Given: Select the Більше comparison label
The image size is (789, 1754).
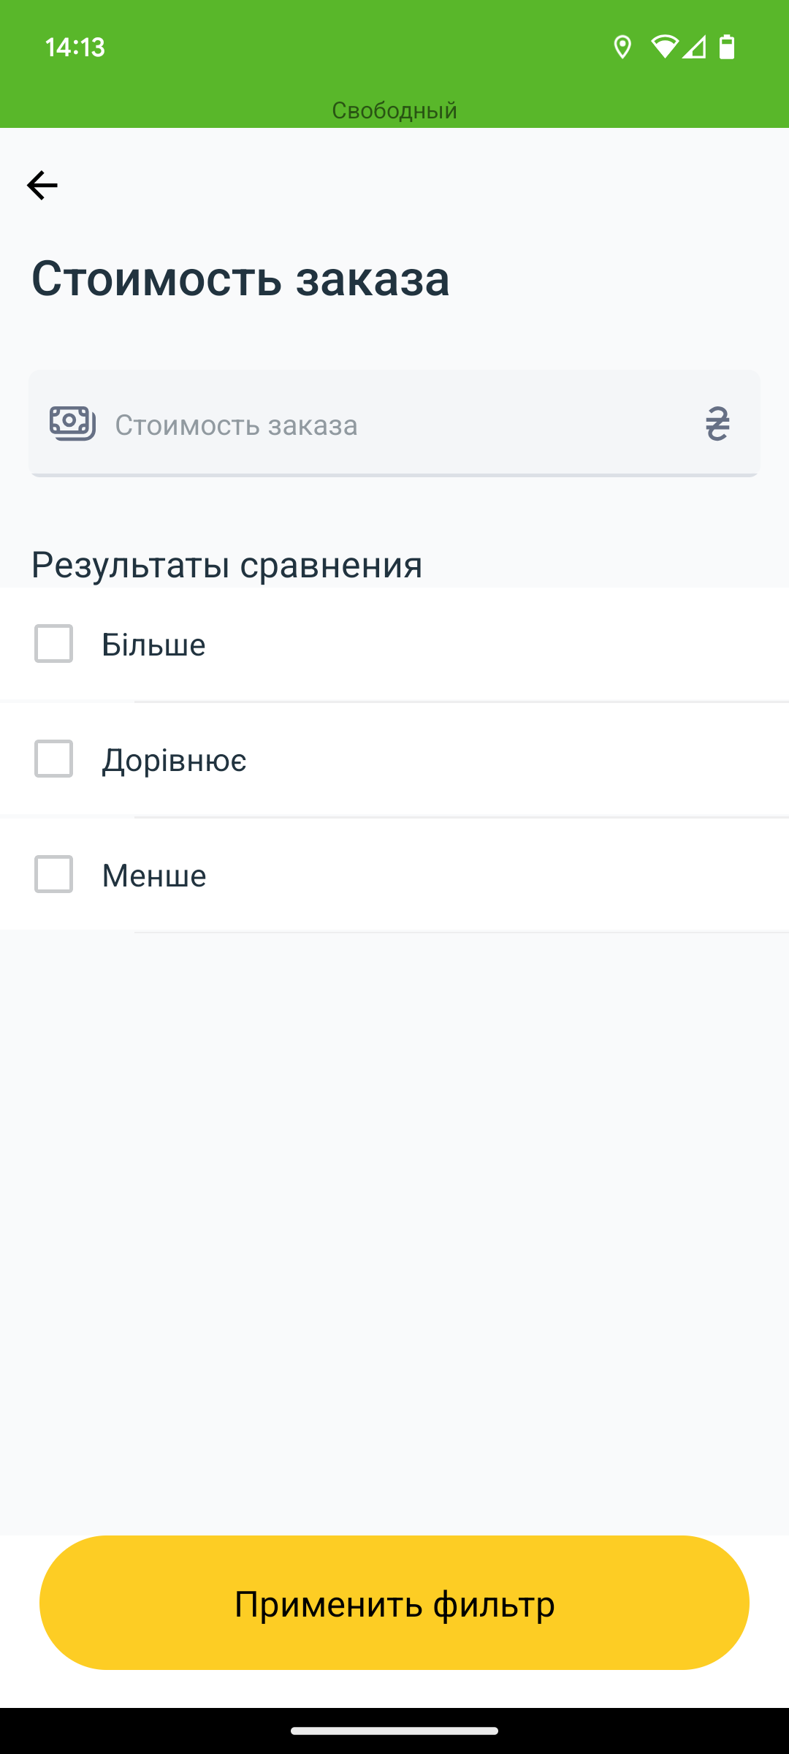Looking at the screenshot, I should pyautogui.click(x=153, y=645).
